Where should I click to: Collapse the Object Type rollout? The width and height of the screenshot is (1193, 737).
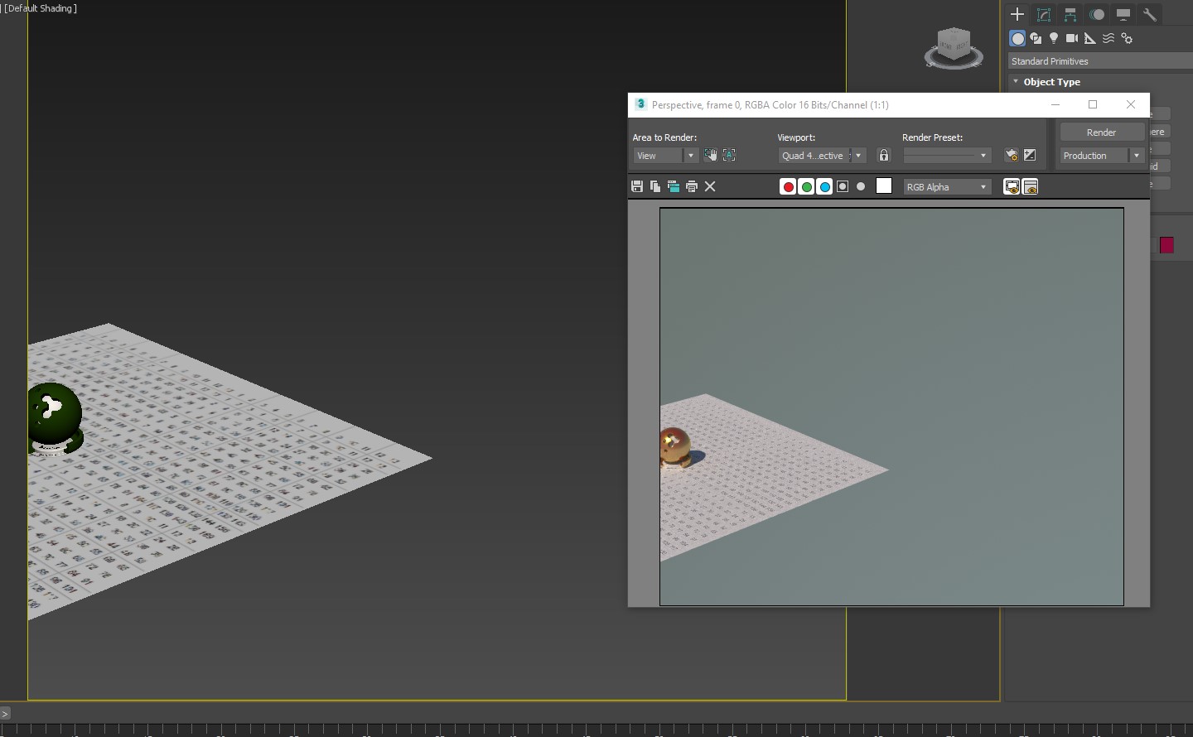tap(1016, 82)
